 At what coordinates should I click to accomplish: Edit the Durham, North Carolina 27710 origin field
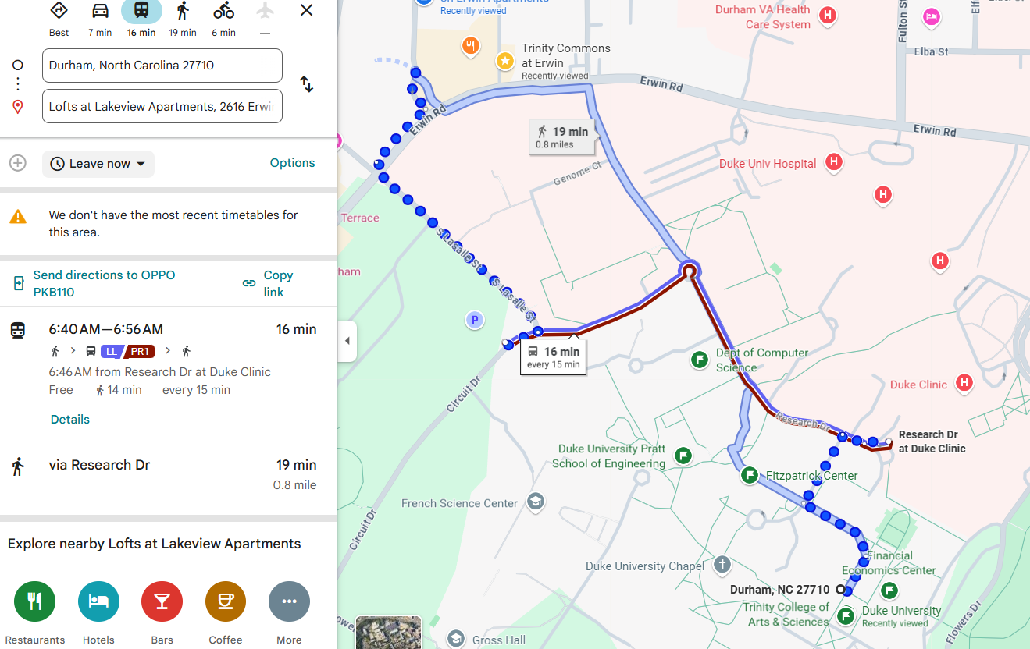162,66
